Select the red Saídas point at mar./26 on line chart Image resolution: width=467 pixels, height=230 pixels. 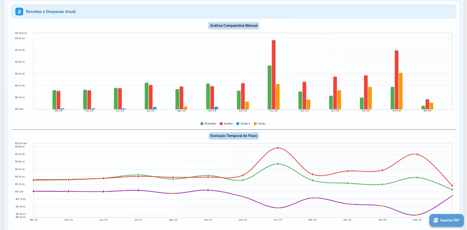[x=417, y=154]
